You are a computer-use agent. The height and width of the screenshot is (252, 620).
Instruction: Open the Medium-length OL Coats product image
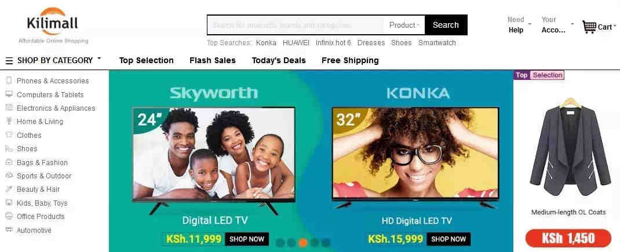point(570,147)
